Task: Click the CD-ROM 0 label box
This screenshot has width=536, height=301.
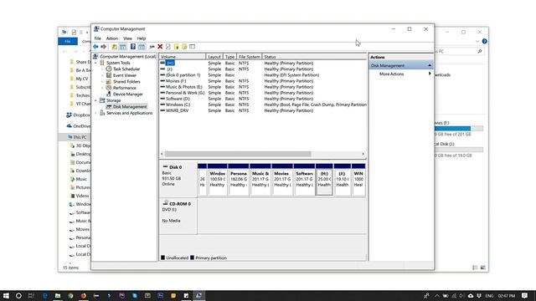Action: coord(178,217)
